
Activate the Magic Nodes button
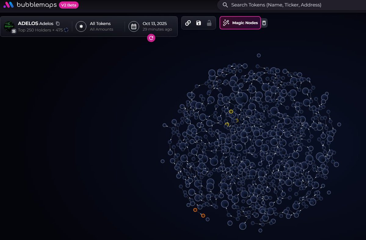[240, 23]
